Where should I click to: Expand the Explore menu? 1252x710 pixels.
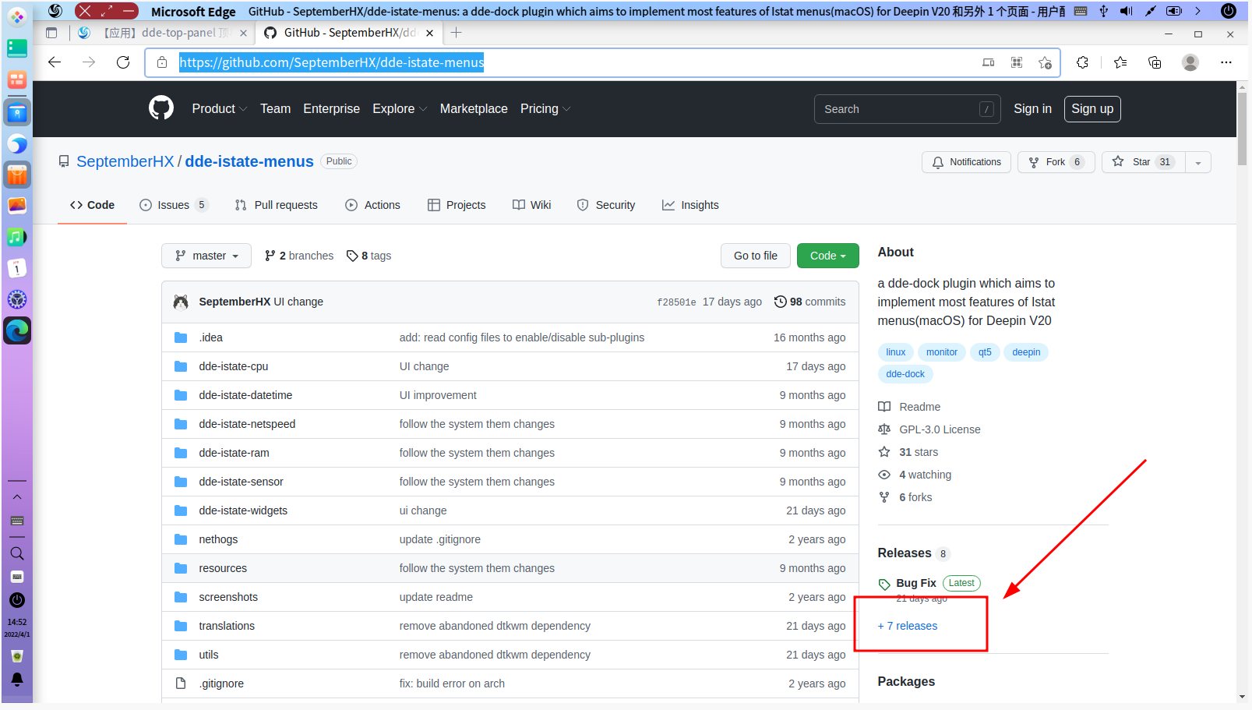400,109
